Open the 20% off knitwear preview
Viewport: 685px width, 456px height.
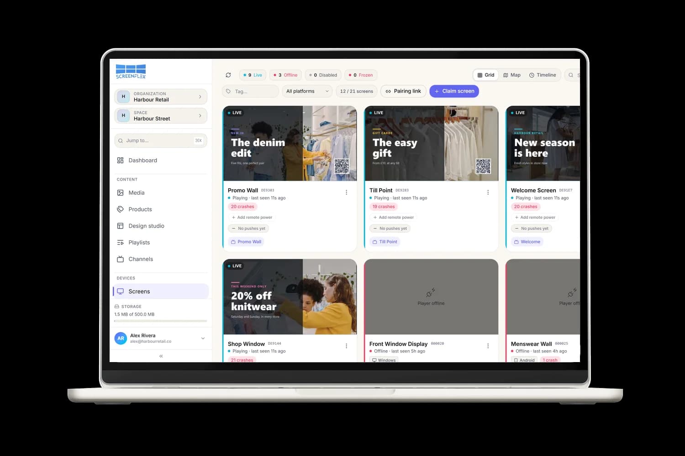coord(290,297)
